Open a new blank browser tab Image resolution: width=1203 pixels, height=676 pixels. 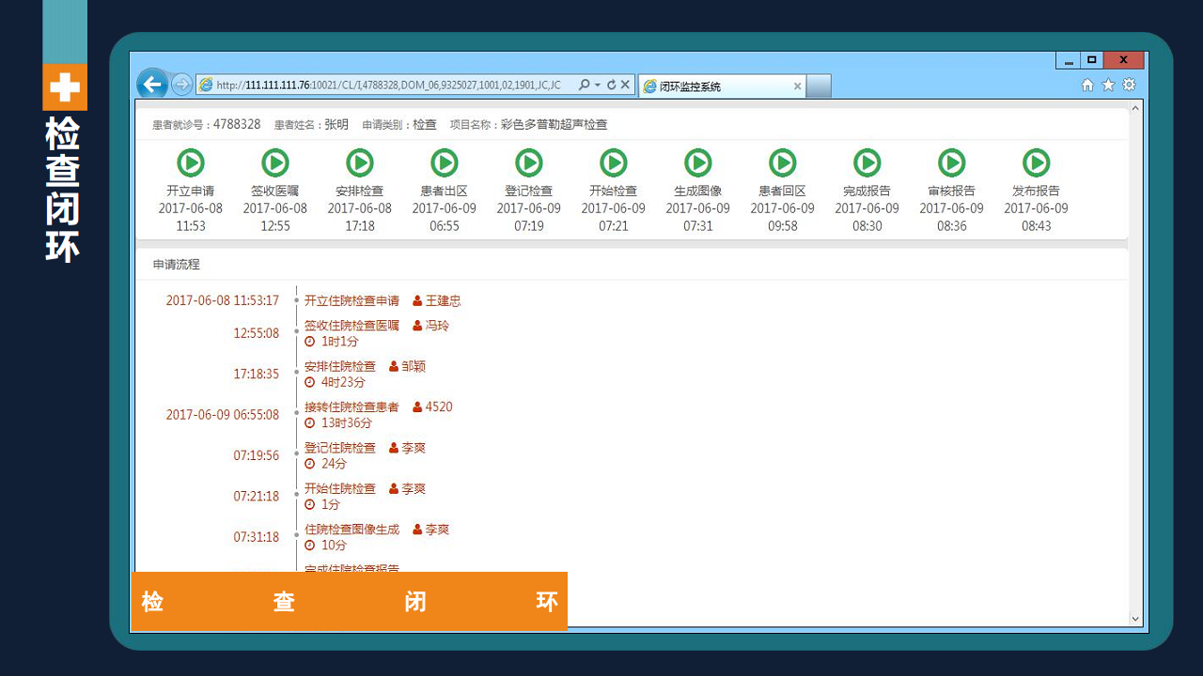819,86
